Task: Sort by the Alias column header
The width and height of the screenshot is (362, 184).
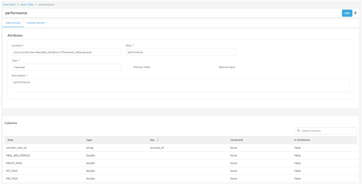Action: pos(10,140)
